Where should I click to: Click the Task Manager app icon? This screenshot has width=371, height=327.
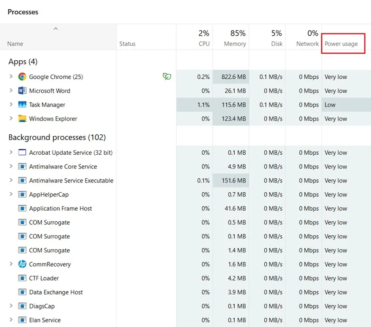coord(22,104)
